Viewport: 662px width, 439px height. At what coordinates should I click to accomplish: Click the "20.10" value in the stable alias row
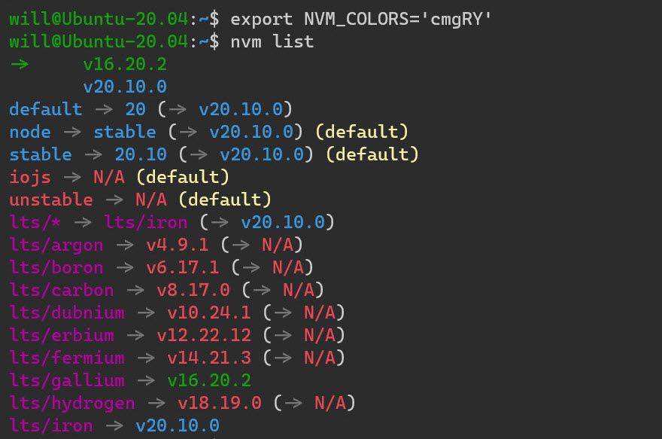click(x=141, y=154)
